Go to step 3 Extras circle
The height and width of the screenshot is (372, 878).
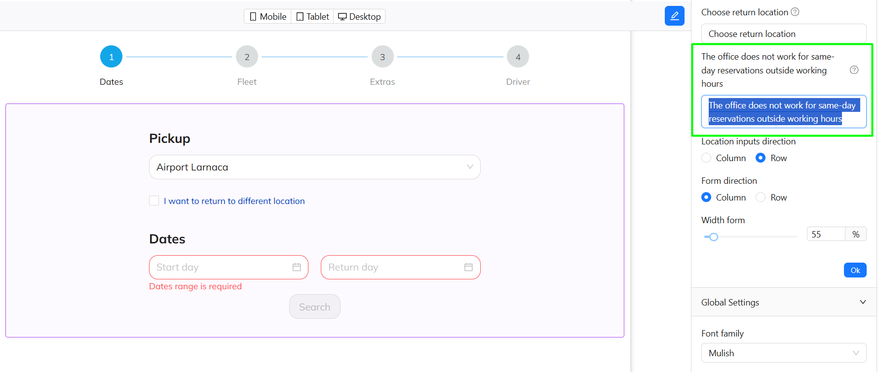382,57
